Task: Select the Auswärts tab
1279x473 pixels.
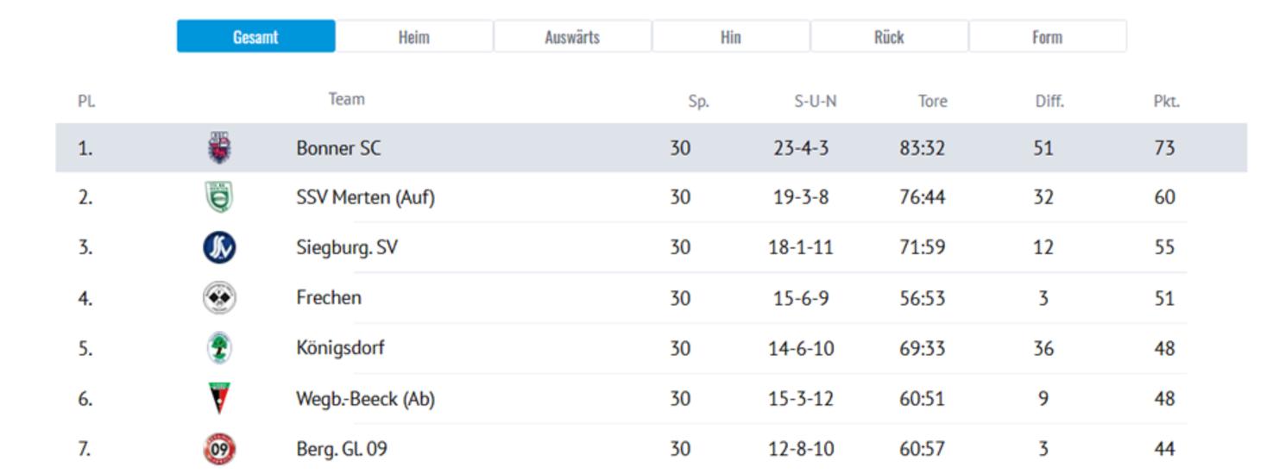Action: tap(572, 37)
